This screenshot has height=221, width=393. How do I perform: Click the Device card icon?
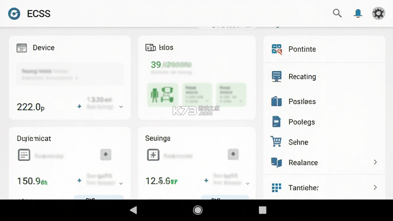click(x=21, y=48)
